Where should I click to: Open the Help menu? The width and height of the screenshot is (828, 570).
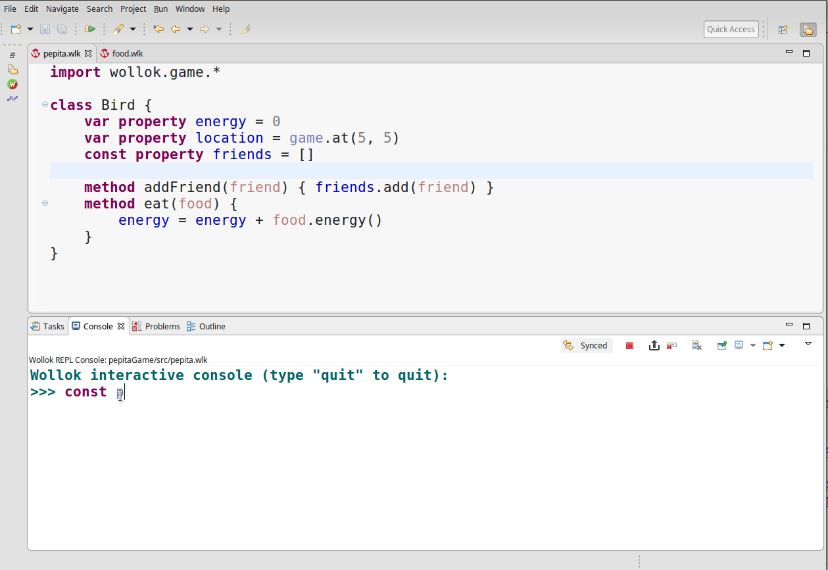coord(221,9)
